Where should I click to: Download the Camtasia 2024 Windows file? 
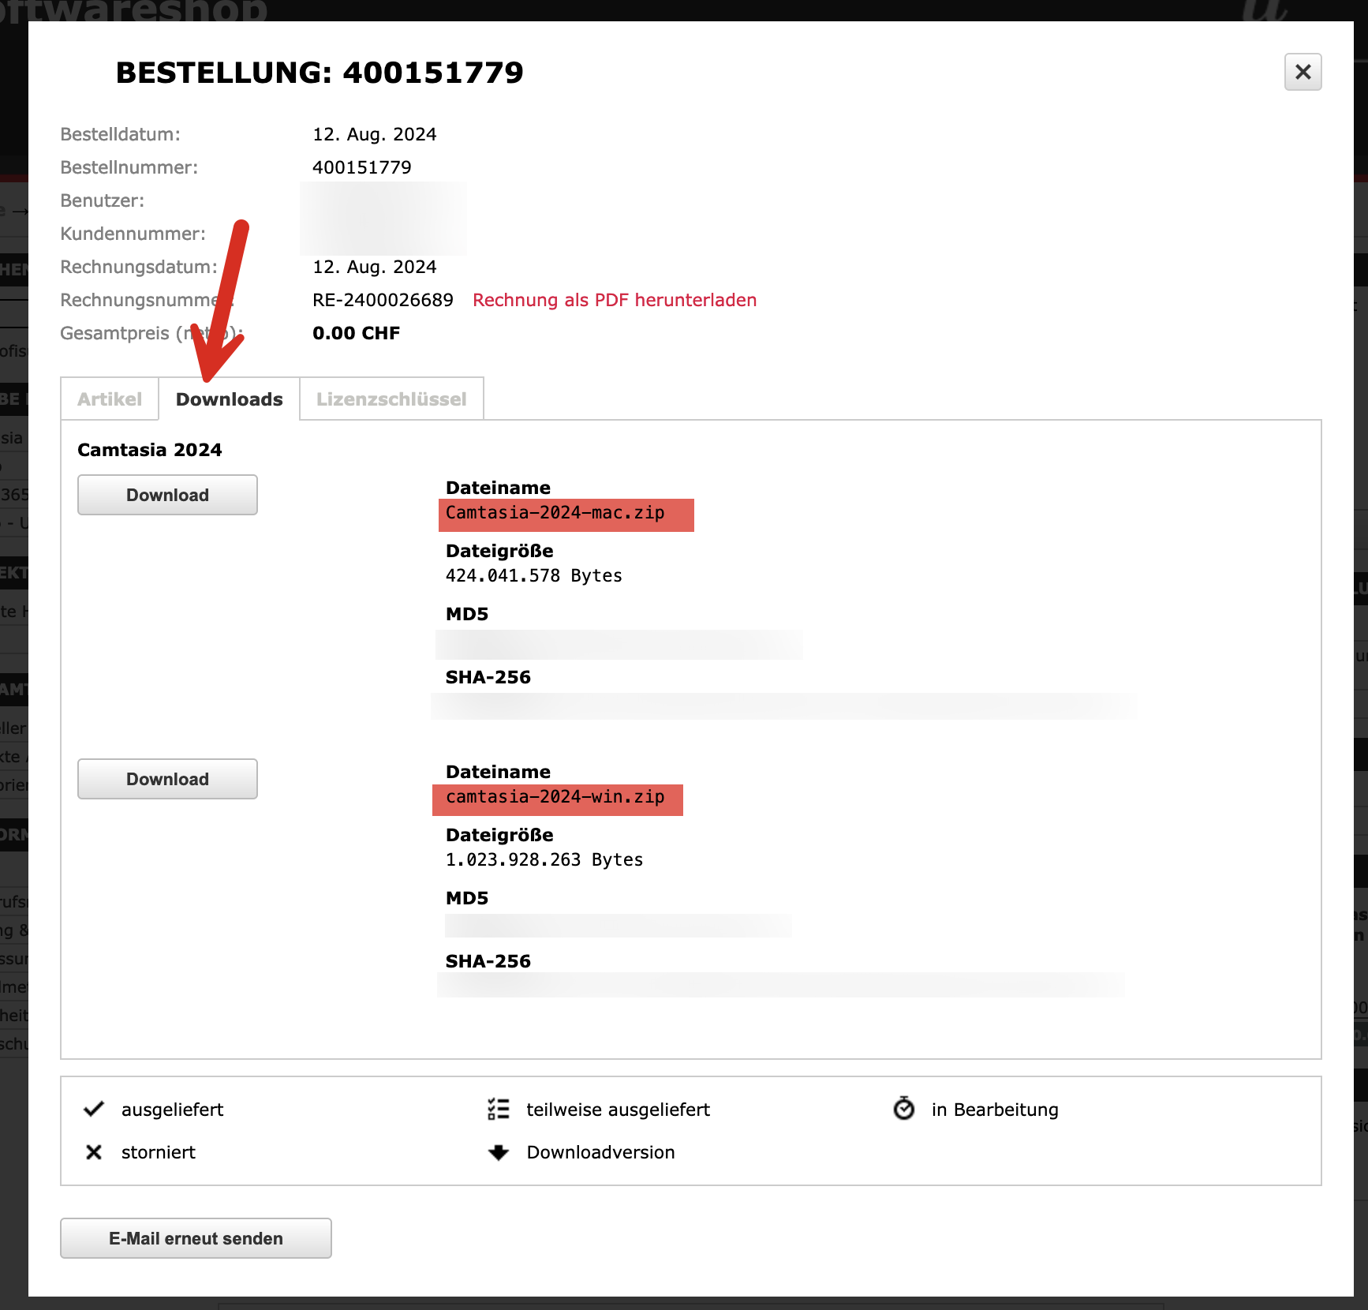(167, 779)
